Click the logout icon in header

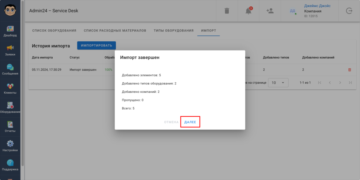(349, 11)
